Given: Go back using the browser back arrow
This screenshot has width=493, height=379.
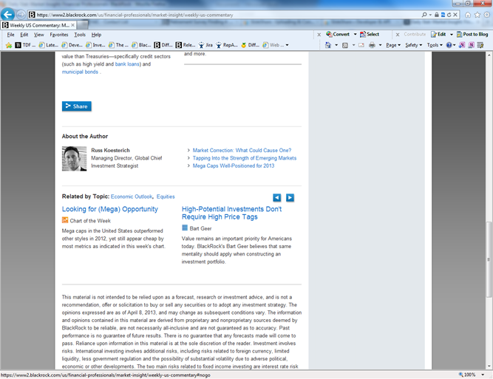Looking at the screenshot, I should (7, 15).
